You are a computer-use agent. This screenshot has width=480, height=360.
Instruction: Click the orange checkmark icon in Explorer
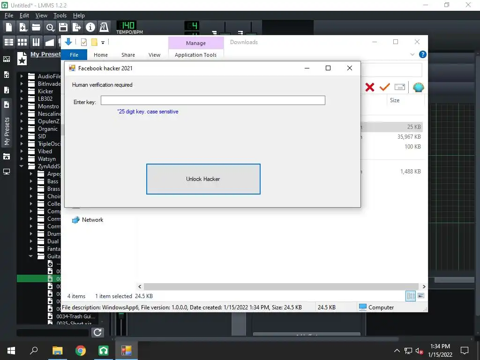(384, 87)
